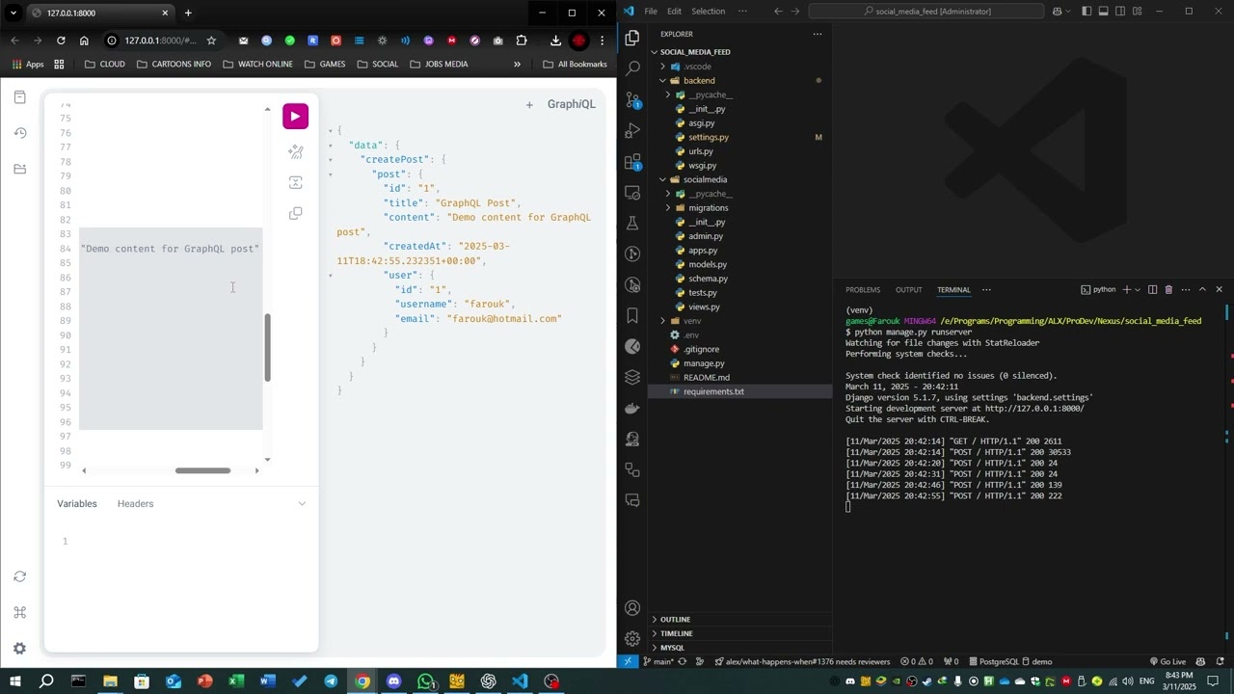Open PostgreSQL status bar item

point(993,661)
